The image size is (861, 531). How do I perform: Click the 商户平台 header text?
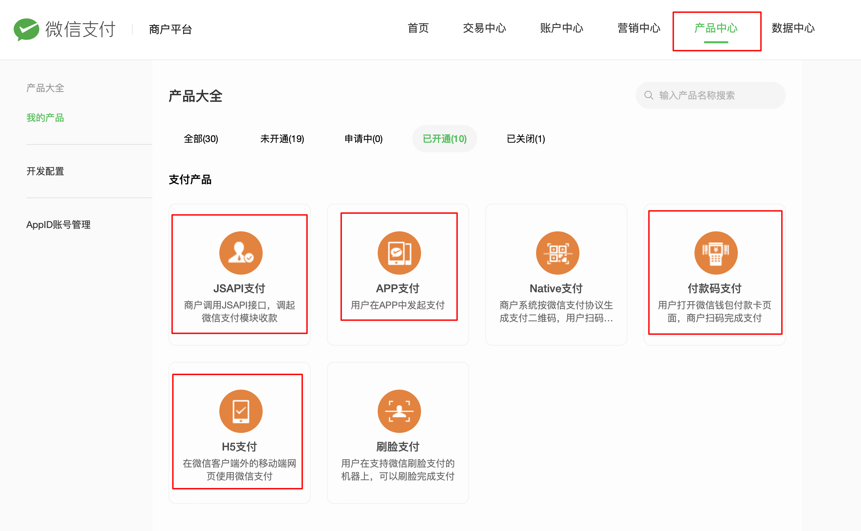[x=171, y=29]
